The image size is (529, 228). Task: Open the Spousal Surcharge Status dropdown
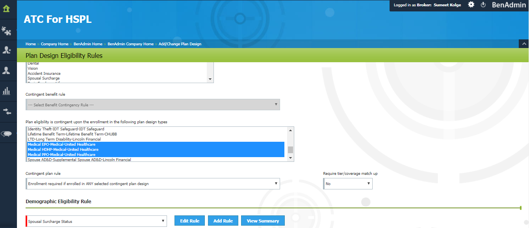pyautogui.click(x=97, y=221)
